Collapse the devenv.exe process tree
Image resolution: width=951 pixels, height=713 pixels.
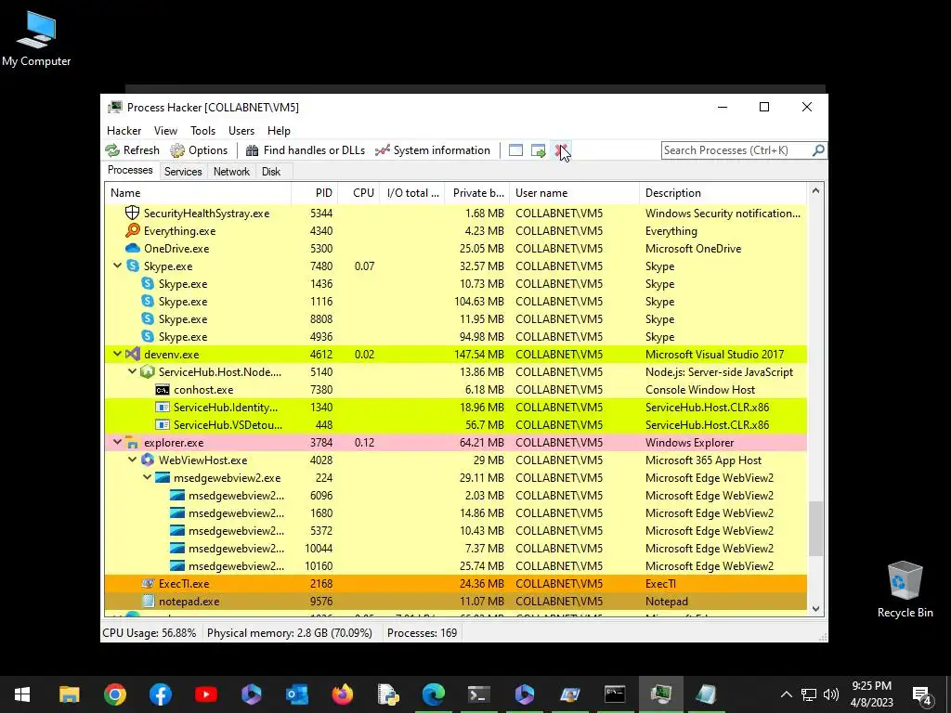tap(117, 354)
